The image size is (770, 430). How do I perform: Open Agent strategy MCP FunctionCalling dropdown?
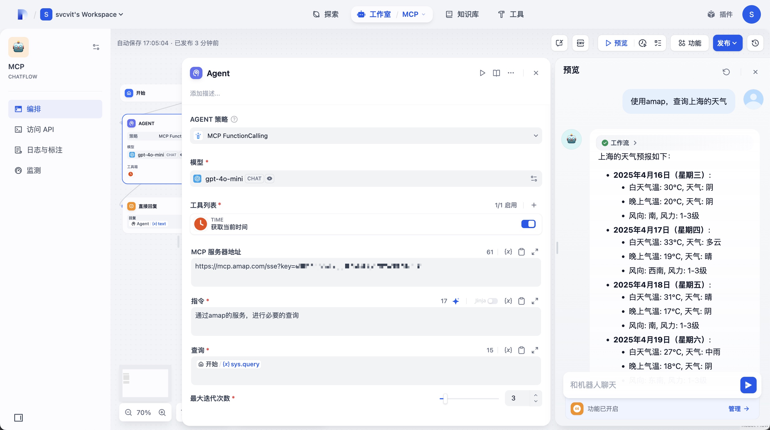pos(366,136)
